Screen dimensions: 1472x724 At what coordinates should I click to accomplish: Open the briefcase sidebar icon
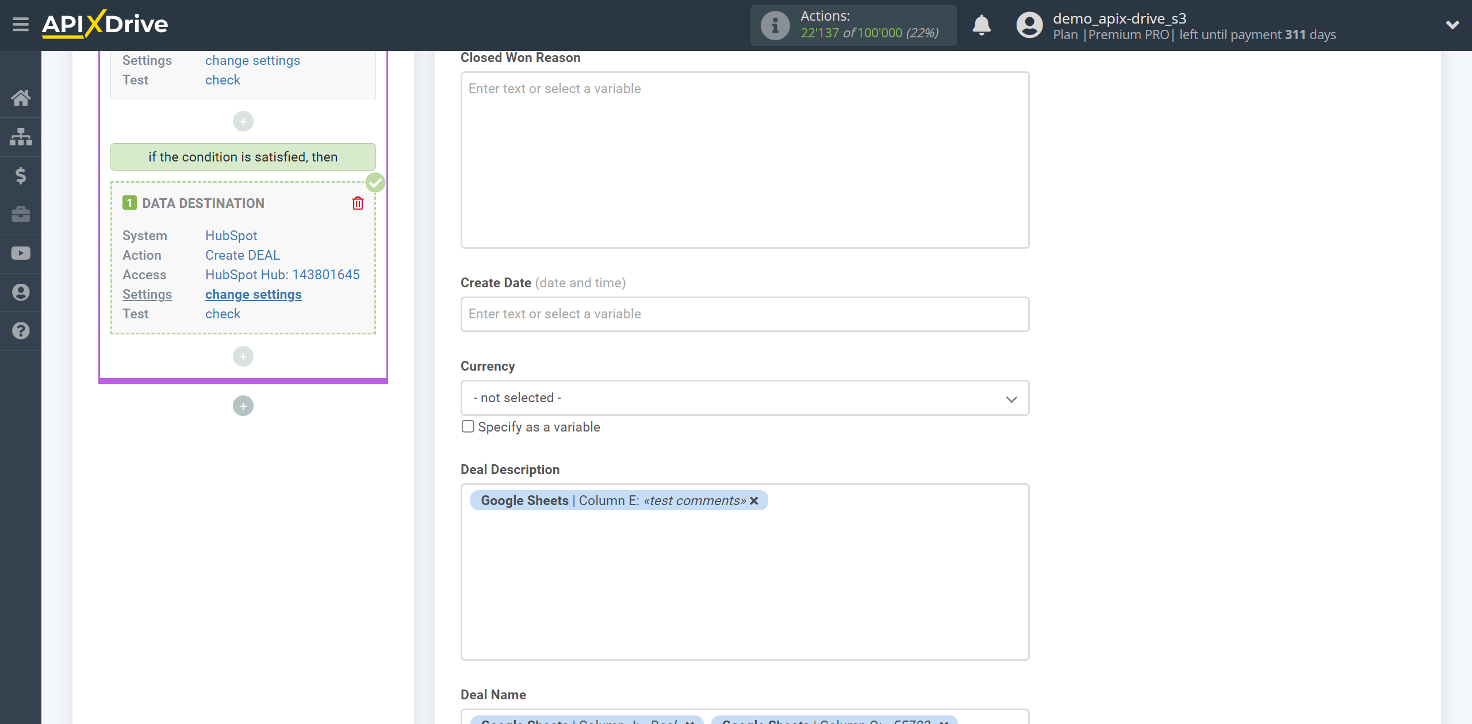(x=21, y=214)
